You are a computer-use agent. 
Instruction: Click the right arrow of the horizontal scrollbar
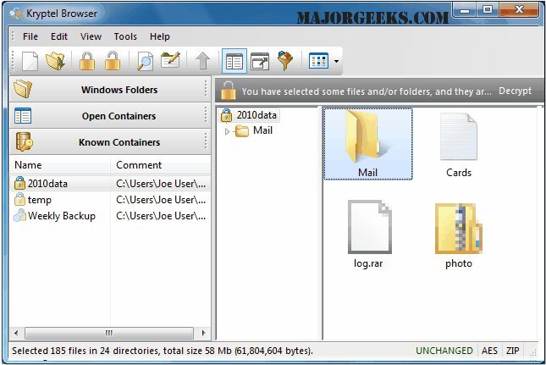[203, 333]
